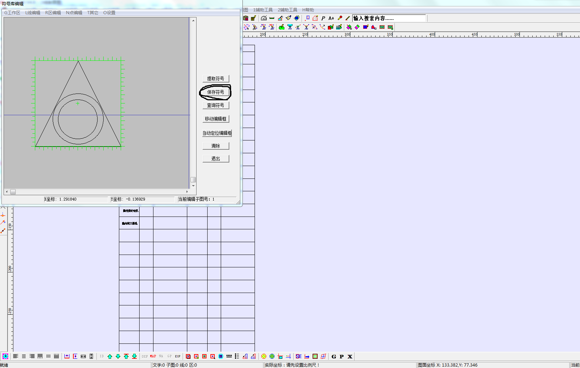Click the red pin marker icon
Viewport: 580px width, 368px height.
340,18
